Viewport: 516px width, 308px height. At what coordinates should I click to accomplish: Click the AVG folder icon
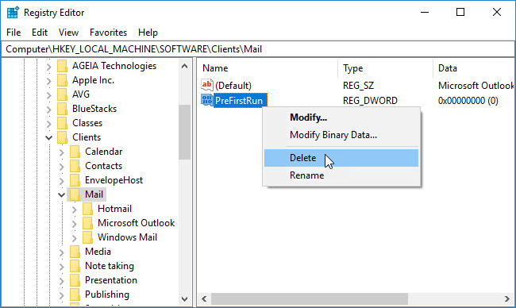point(62,94)
